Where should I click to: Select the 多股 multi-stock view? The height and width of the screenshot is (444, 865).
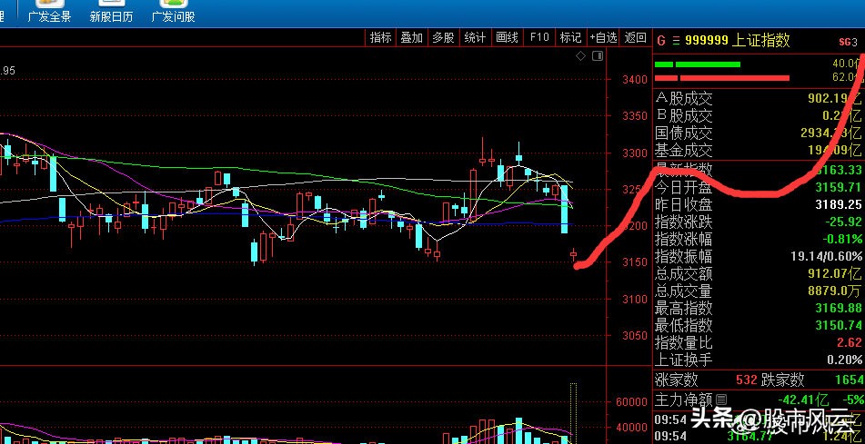tap(443, 37)
